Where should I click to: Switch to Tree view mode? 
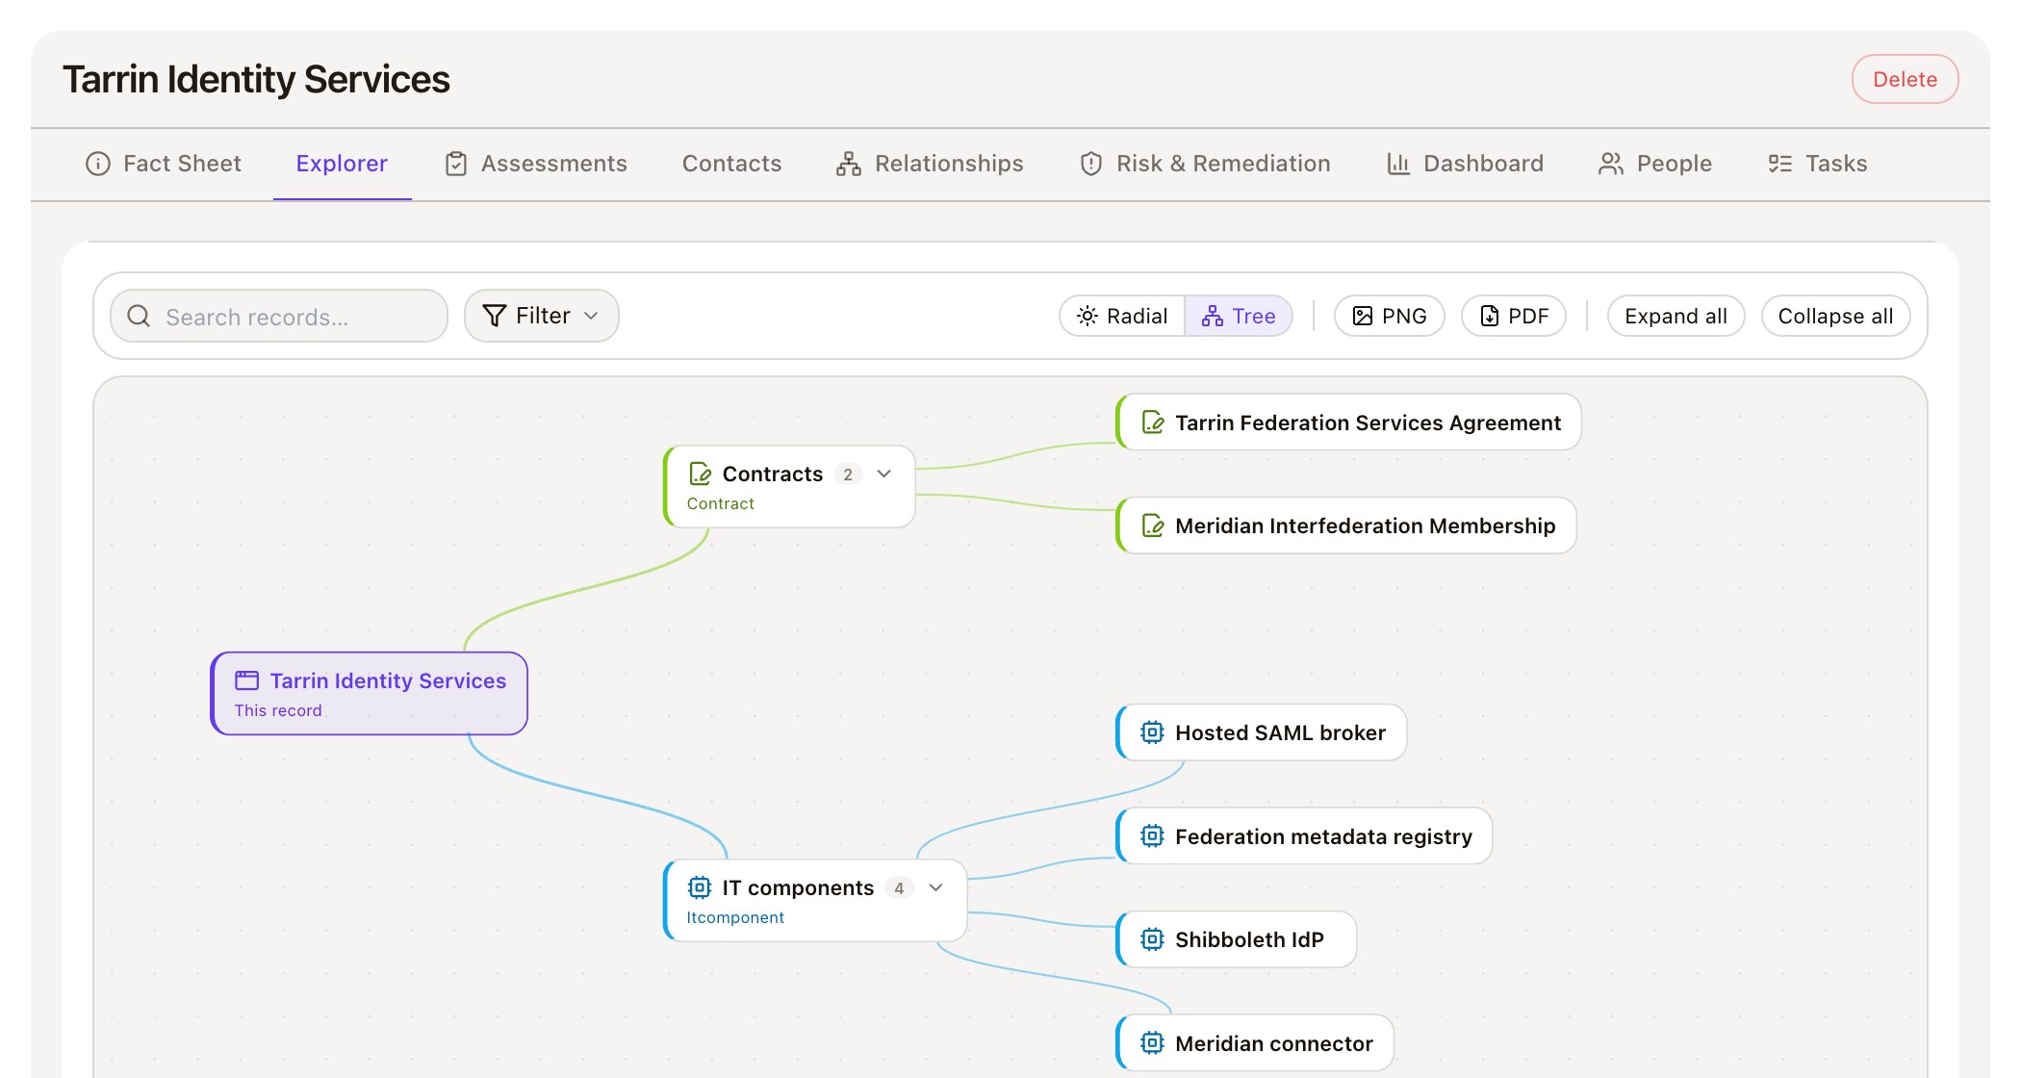[x=1239, y=316]
